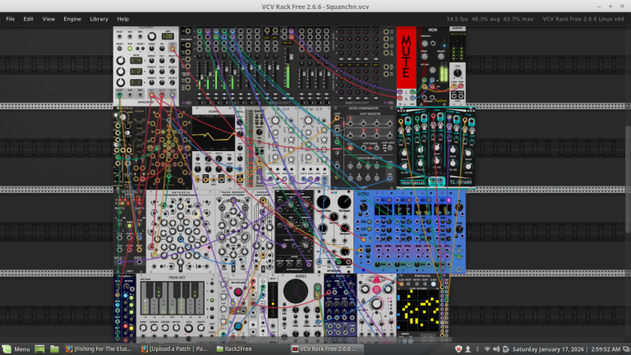The image size is (631, 355).
Task: Open the network tray icon
Action: click(x=487, y=349)
